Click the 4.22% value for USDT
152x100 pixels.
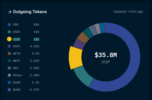(35, 46)
